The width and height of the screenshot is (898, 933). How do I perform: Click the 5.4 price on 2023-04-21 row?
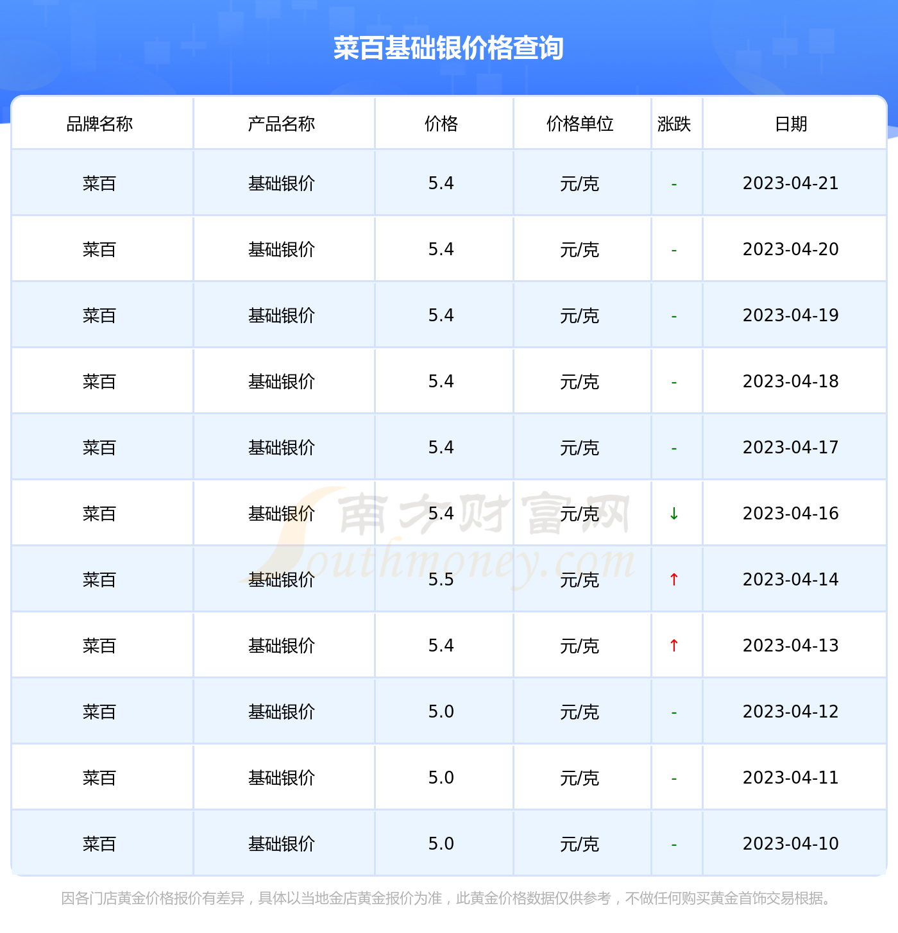[441, 183]
